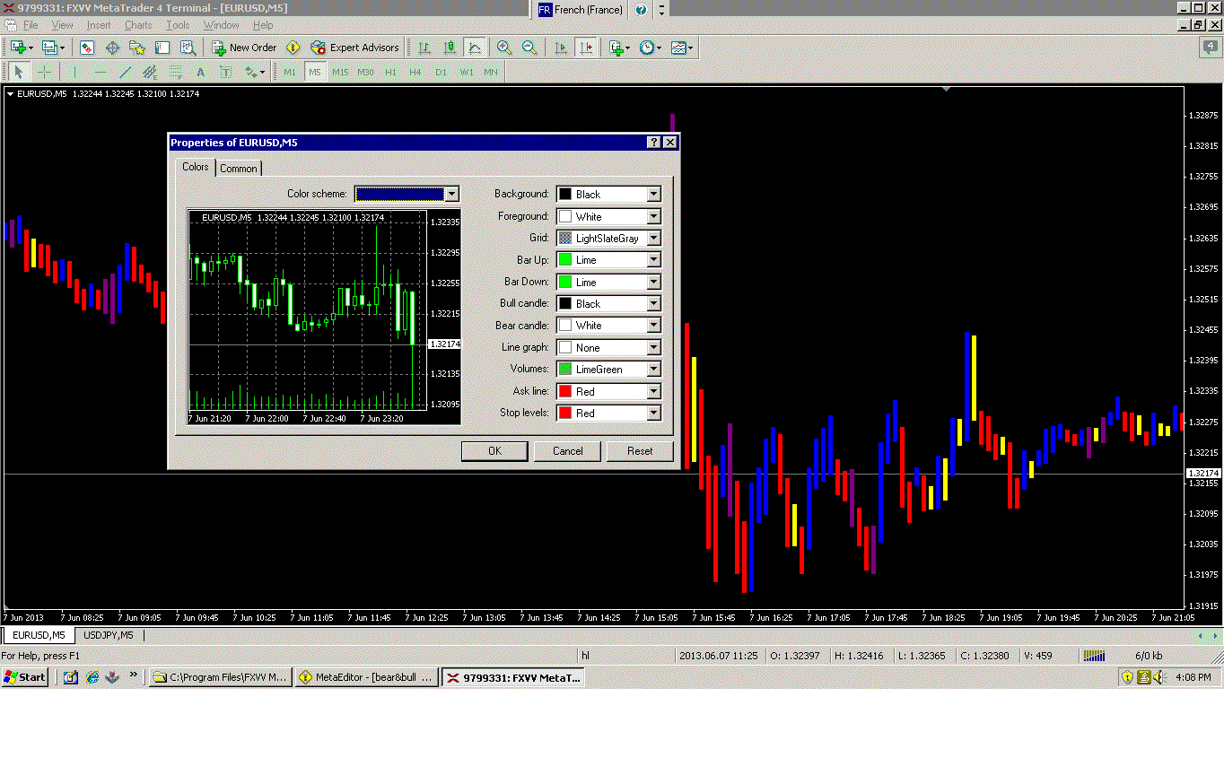Confirm the properties with OK
Image resolution: width=1224 pixels, height=775 pixels.
click(494, 451)
